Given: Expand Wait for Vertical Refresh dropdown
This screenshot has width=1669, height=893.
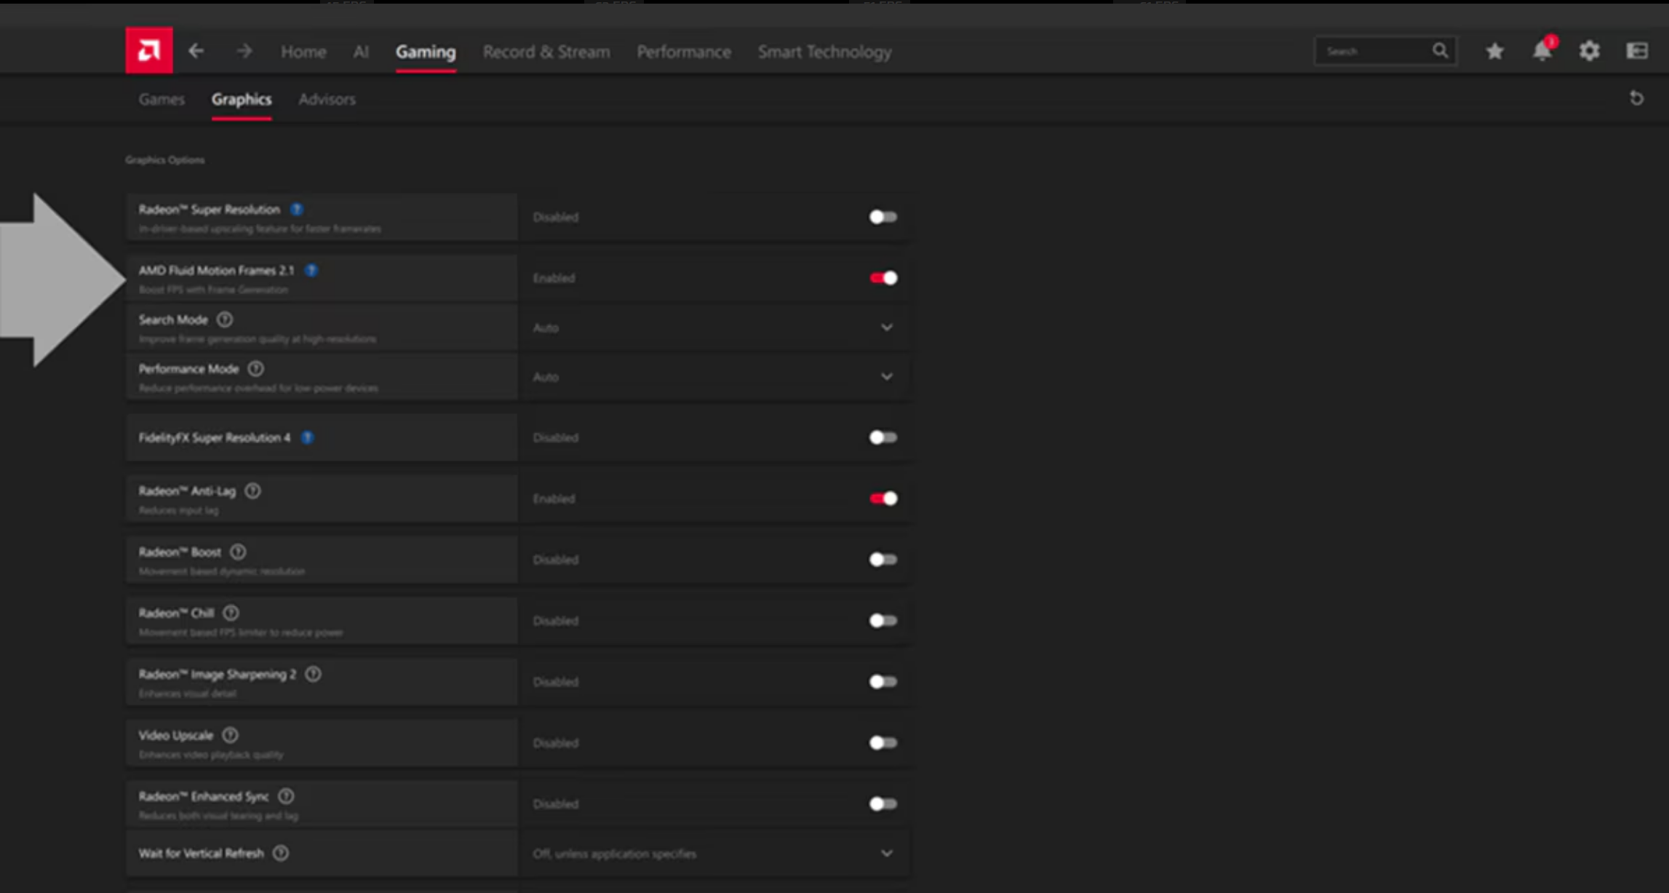Looking at the screenshot, I should pyautogui.click(x=886, y=853).
